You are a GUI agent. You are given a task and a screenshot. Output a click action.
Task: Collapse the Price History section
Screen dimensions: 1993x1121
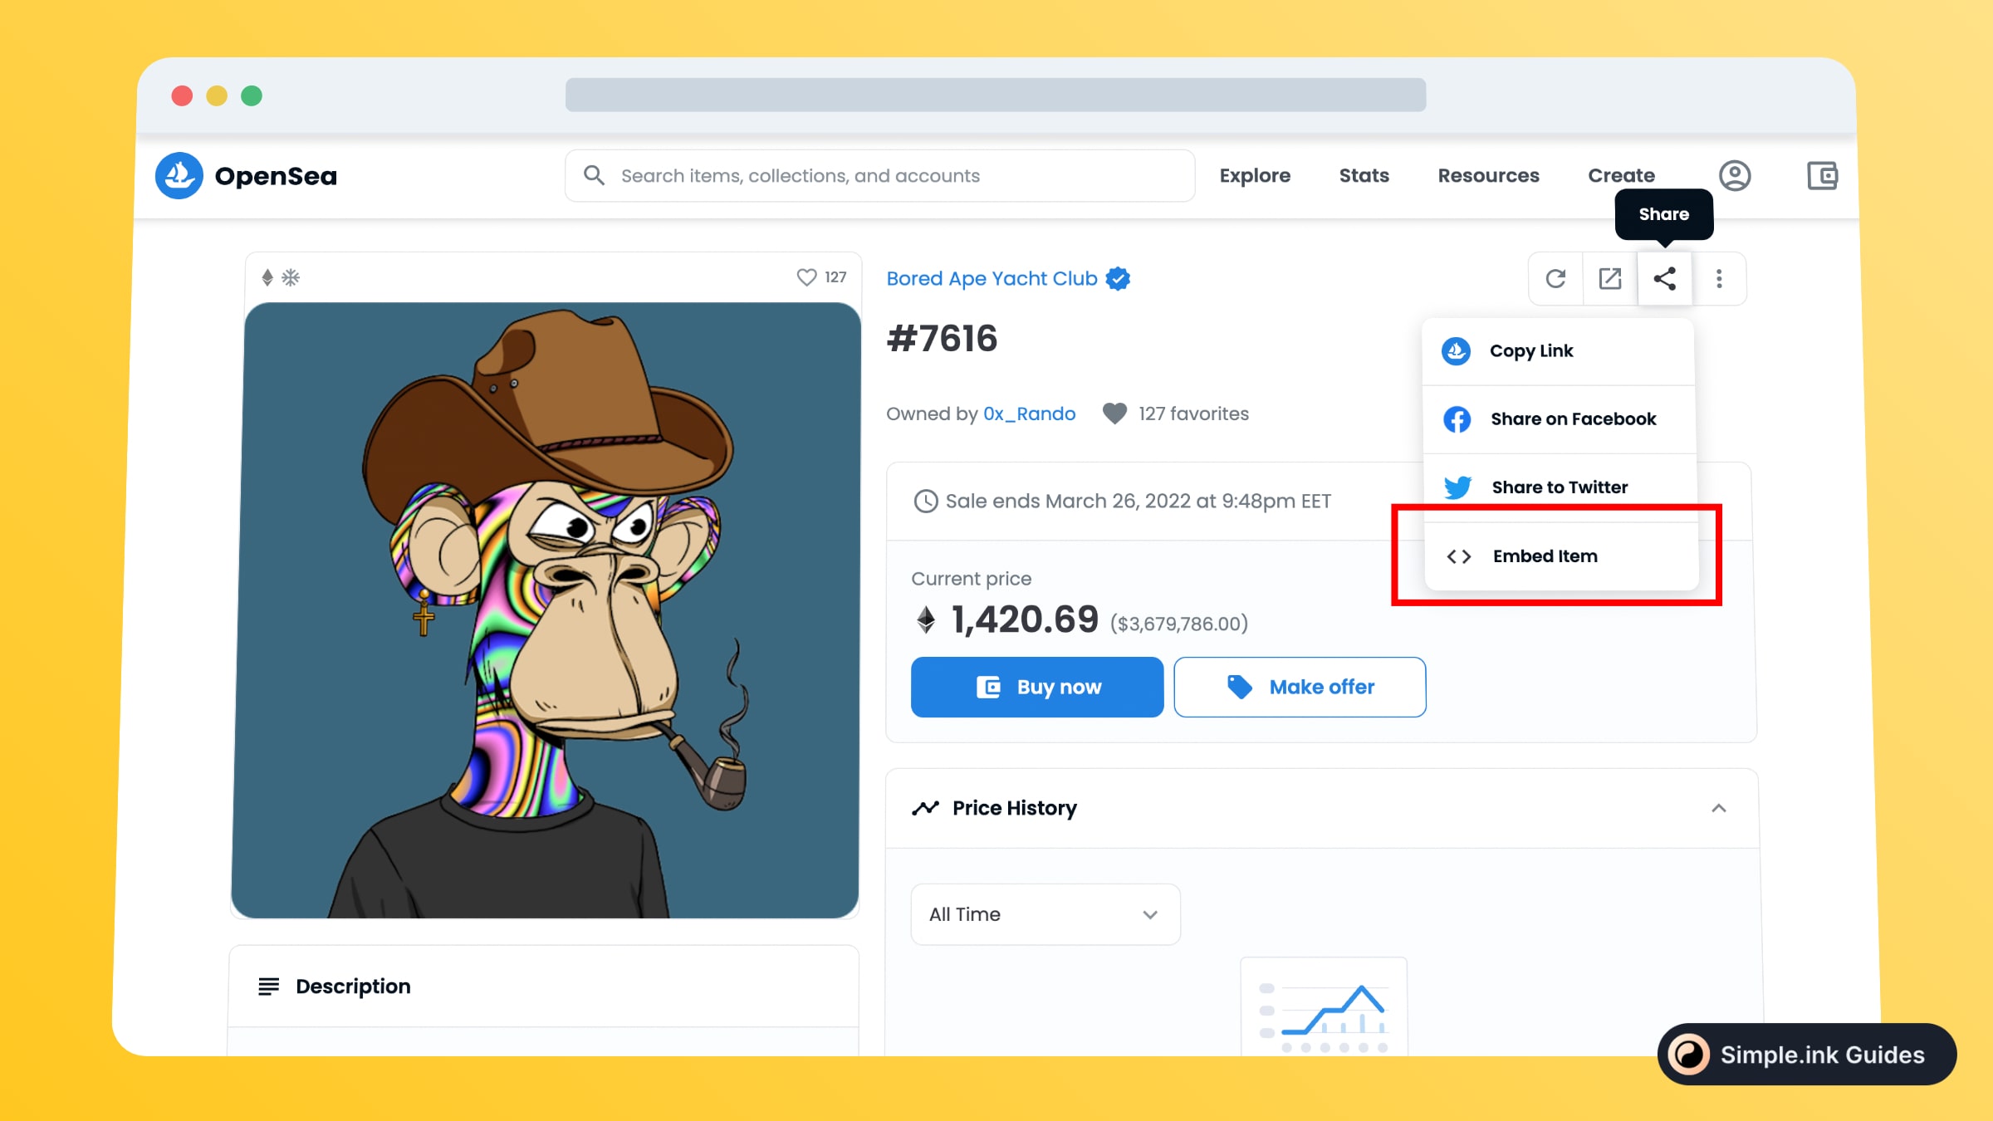click(1719, 808)
